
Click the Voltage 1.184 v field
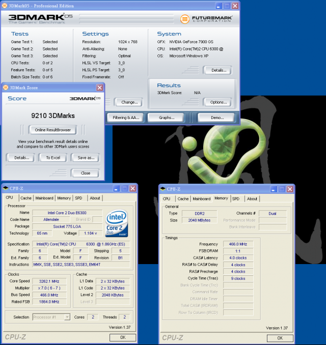click(90, 233)
